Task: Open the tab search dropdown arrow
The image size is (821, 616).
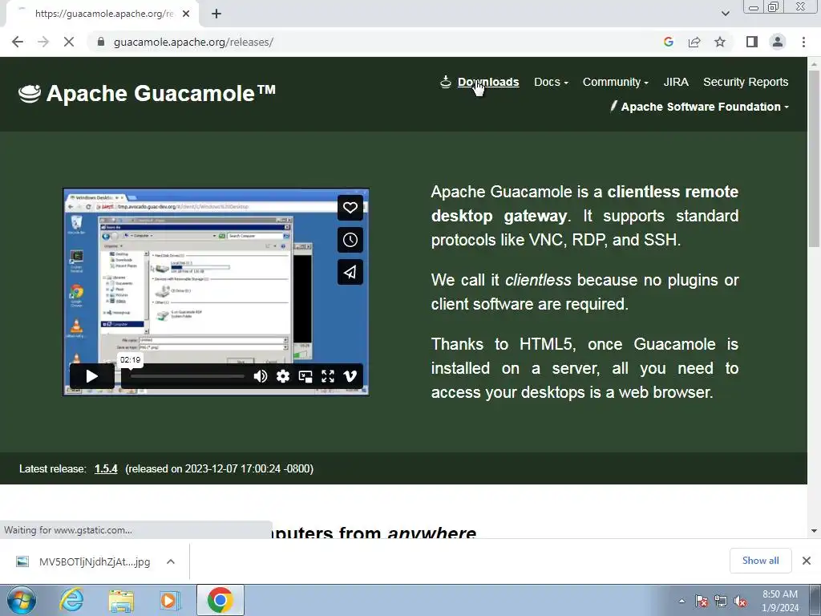Action: (725, 14)
